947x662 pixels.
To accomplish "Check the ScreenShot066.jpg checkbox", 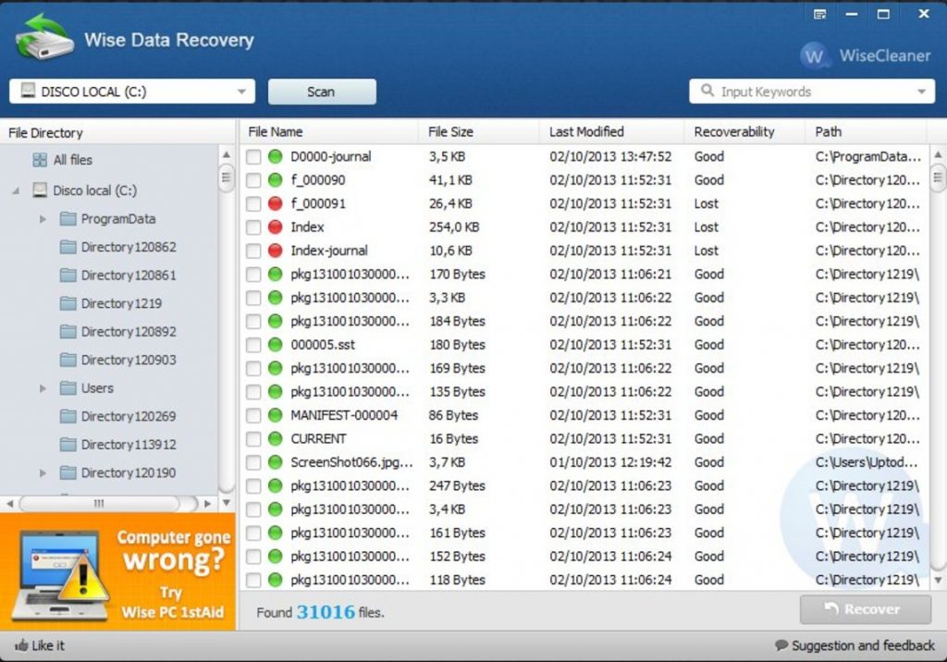I will click(253, 462).
